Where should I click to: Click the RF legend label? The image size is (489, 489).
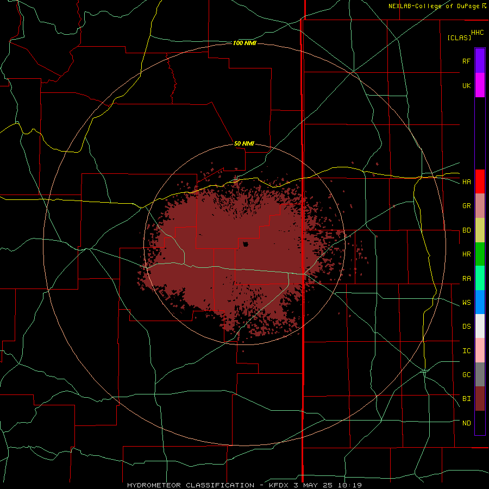(x=466, y=61)
